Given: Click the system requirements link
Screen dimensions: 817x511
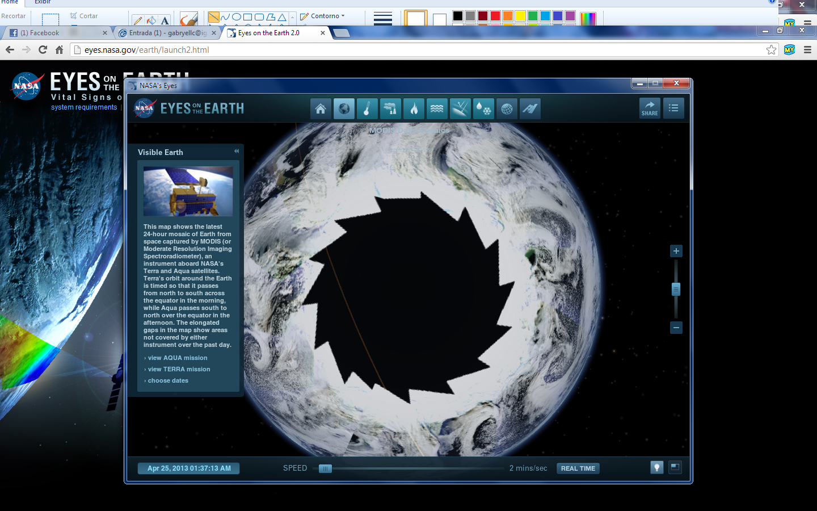Looking at the screenshot, I should [x=84, y=107].
